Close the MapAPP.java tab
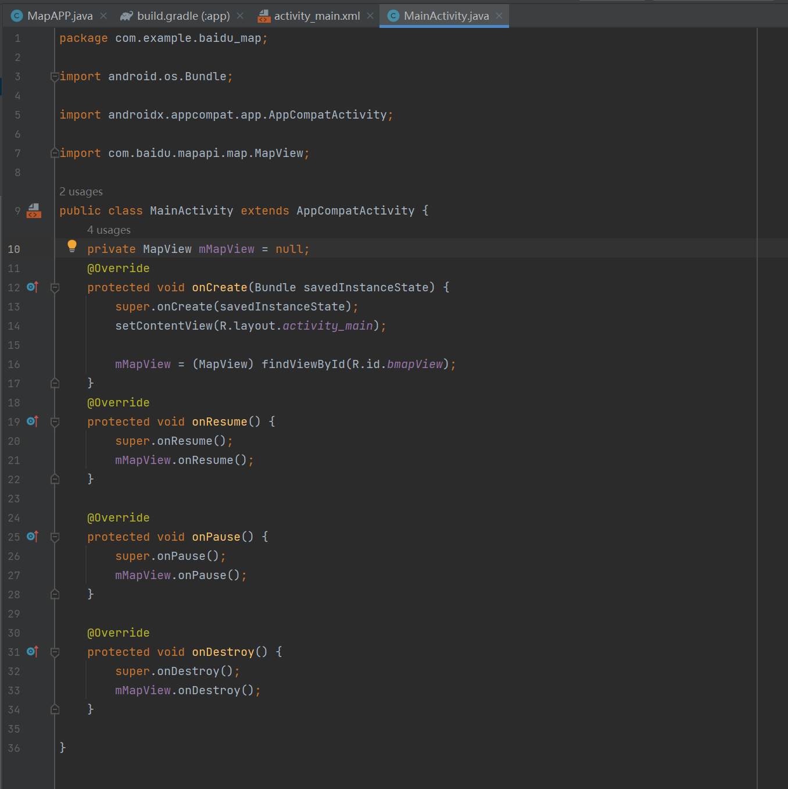788x789 pixels. click(103, 16)
